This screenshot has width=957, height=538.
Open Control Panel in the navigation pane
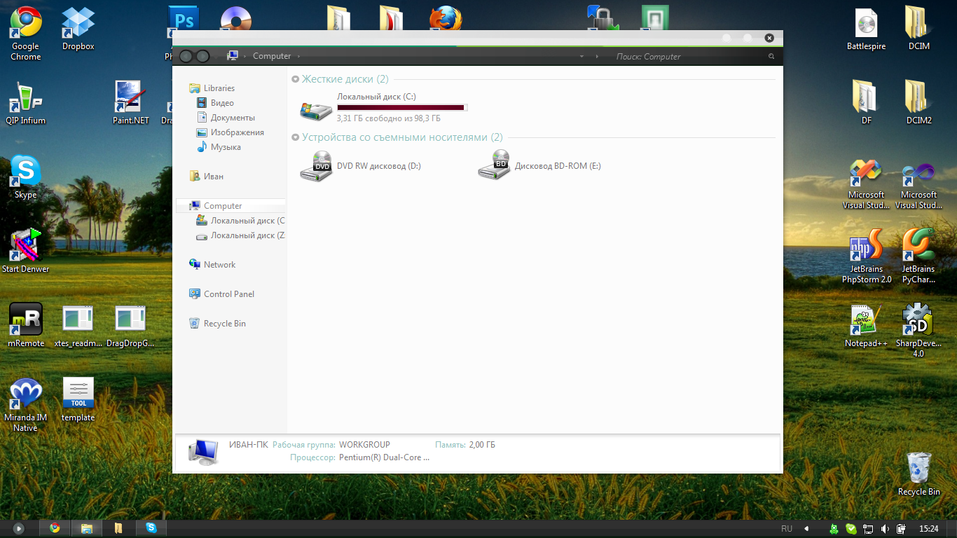221,294
